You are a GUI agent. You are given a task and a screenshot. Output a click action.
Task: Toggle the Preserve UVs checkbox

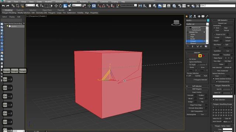[215, 34]
